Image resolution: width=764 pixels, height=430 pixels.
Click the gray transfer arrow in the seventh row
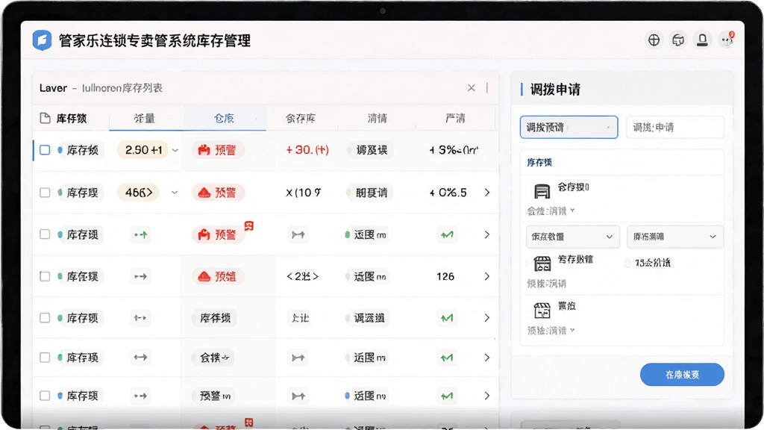298,396
